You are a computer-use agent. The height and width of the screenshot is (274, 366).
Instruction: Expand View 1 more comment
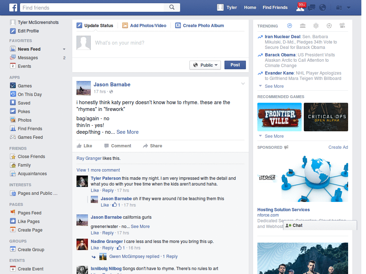(x=98, y=170)
